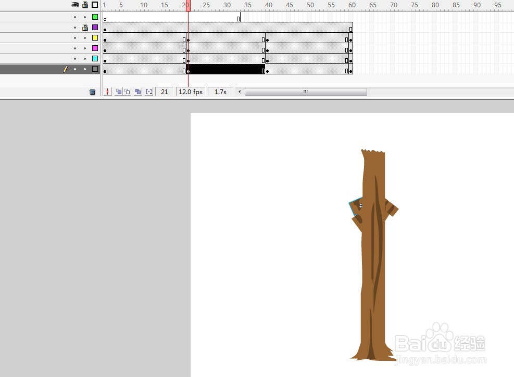Move playhead to frame 5 on the ruler

(121, 5)
